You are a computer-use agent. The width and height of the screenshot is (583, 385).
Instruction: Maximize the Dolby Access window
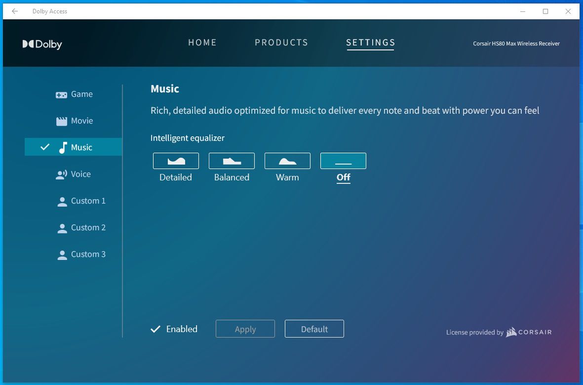tap(545, 11)
